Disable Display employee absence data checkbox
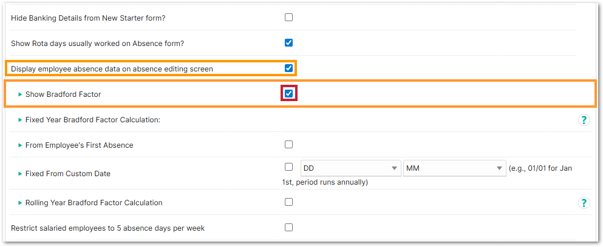 pyautogui.click(x=289, y=68)
